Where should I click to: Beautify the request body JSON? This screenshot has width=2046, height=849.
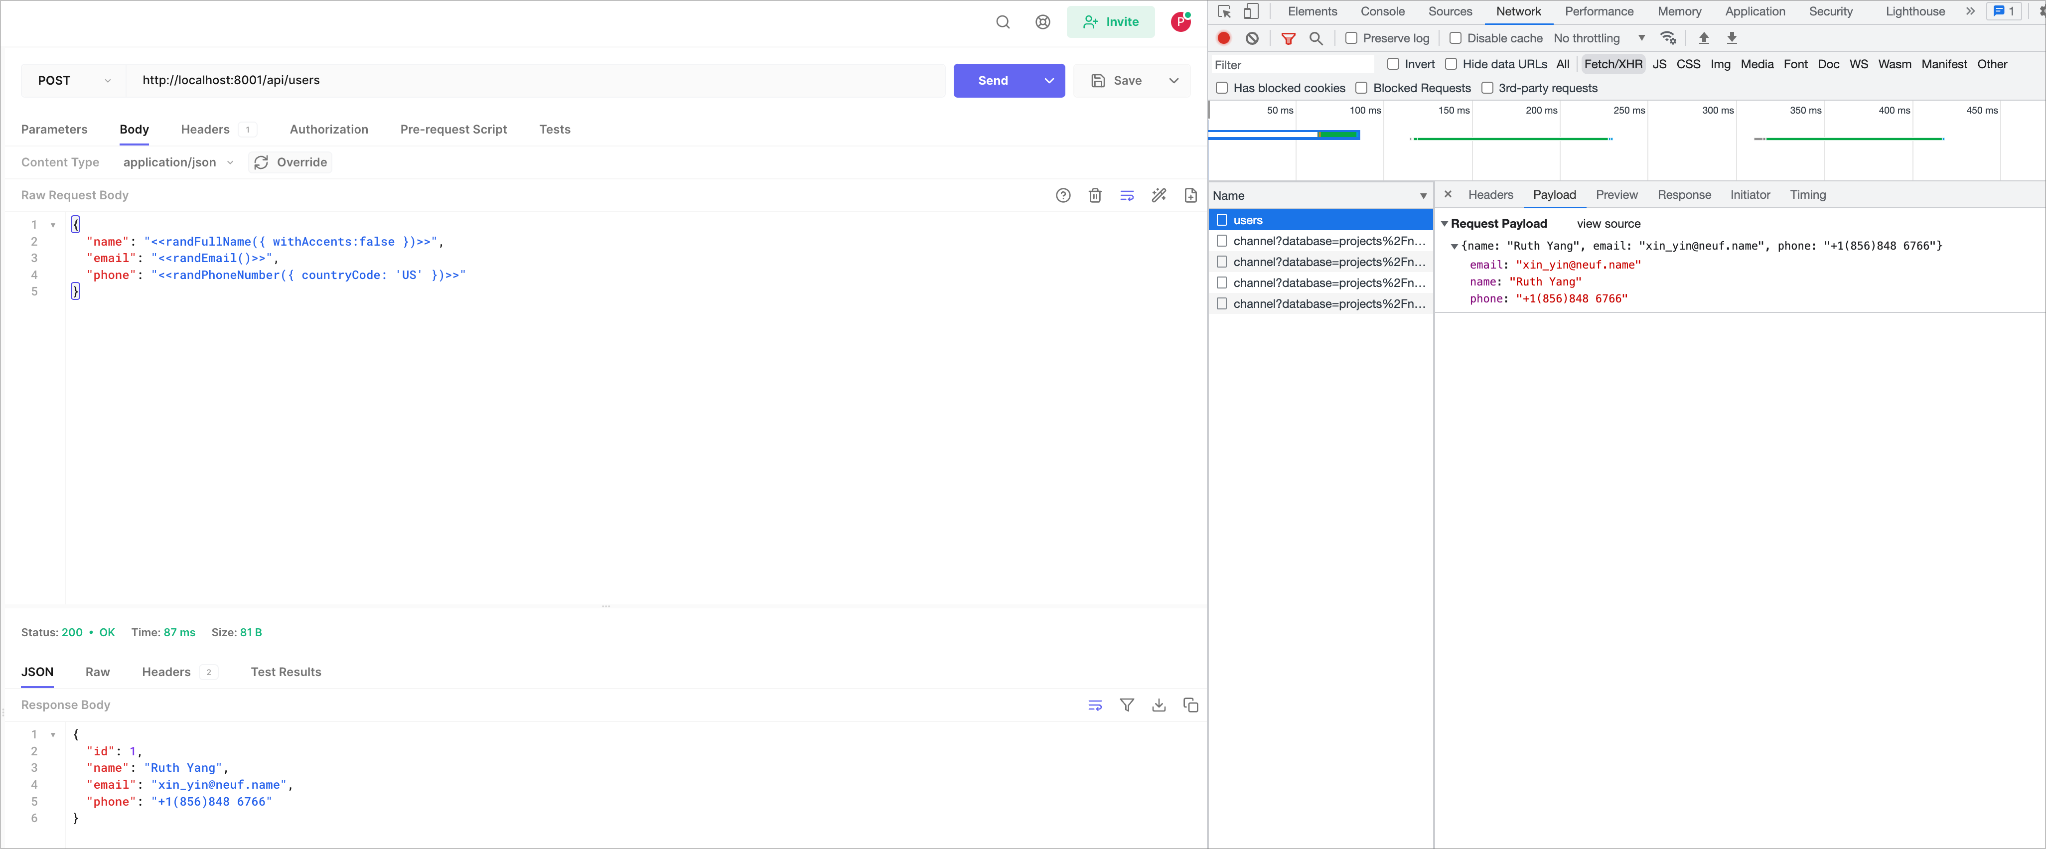(x=1127, y=195)
